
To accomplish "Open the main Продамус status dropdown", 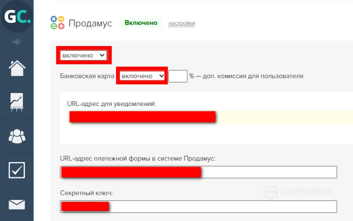I will pos(84,55).
